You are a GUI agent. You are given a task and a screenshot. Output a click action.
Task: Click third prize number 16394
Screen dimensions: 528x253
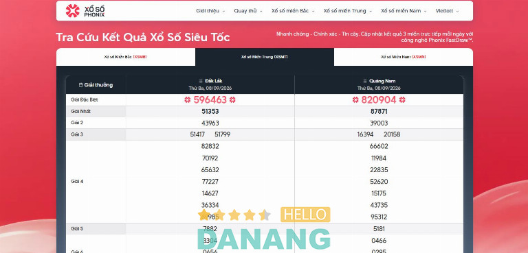[365, 134]
